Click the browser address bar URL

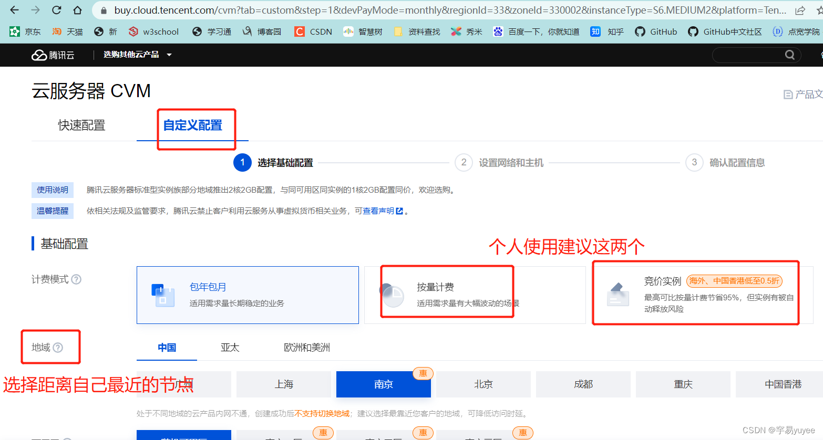[450, 11]
